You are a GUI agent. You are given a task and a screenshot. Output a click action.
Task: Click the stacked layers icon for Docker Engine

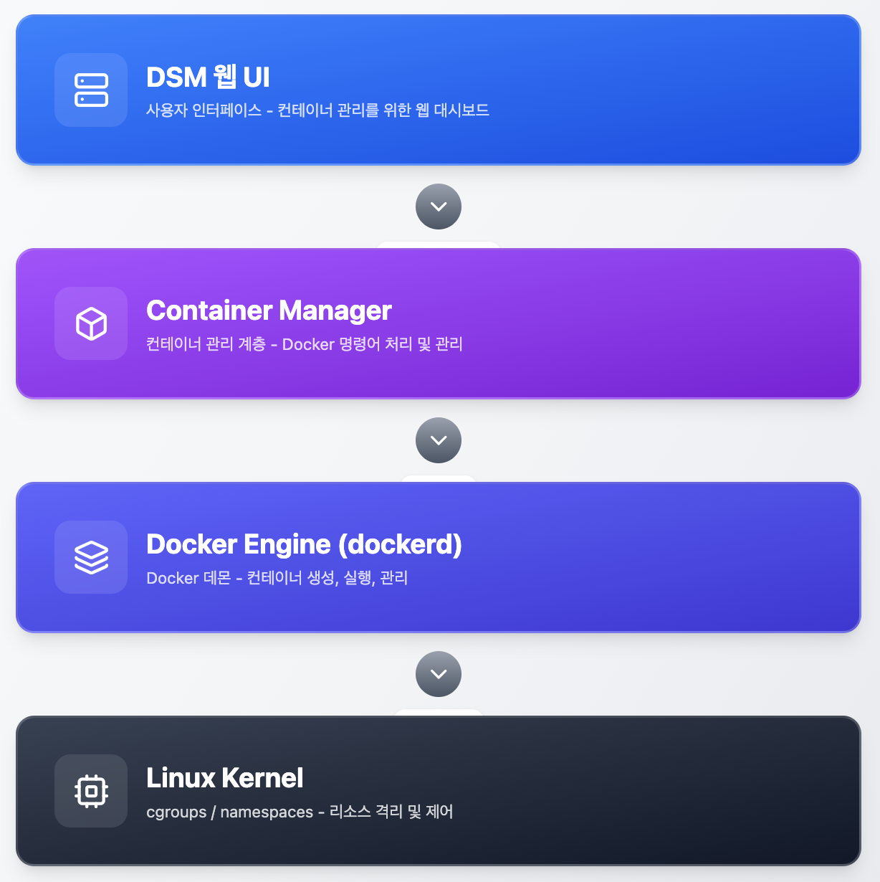pyautogui.click(x=91, y=557)
